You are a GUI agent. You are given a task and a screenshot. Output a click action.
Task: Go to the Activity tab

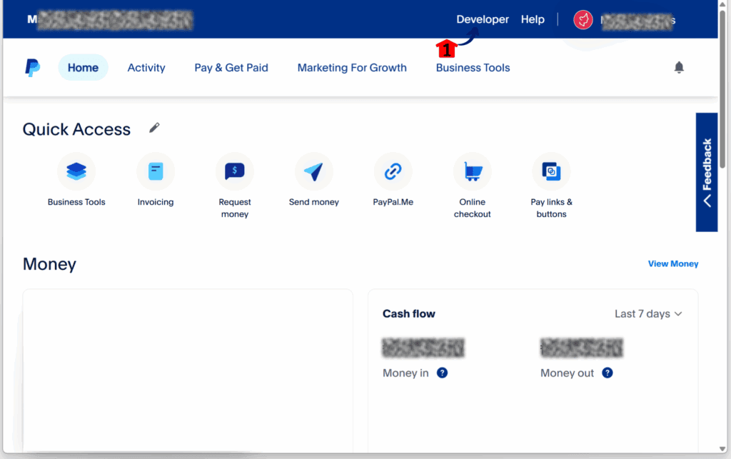pos(146,68)
